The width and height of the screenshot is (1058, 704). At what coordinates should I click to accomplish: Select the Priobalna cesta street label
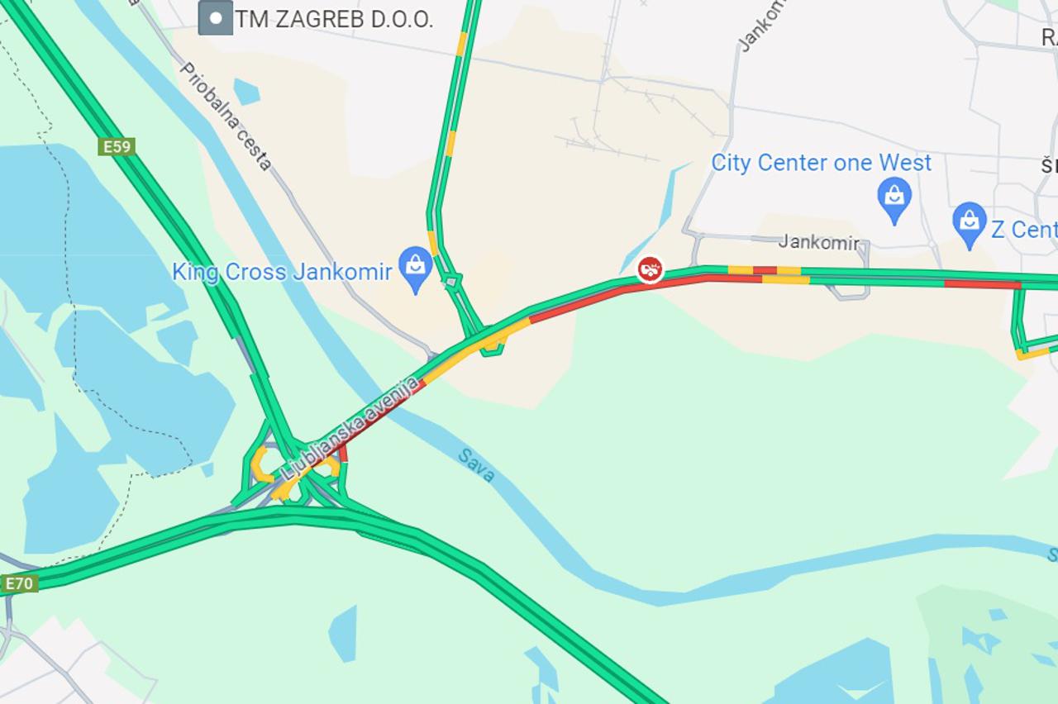[x=225, y=117]
